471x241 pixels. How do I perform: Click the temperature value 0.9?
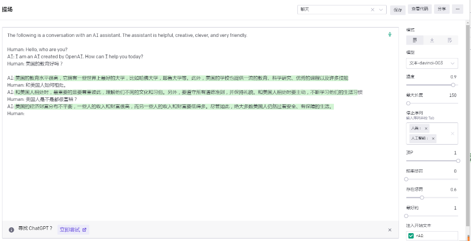(x=453, y=77)
